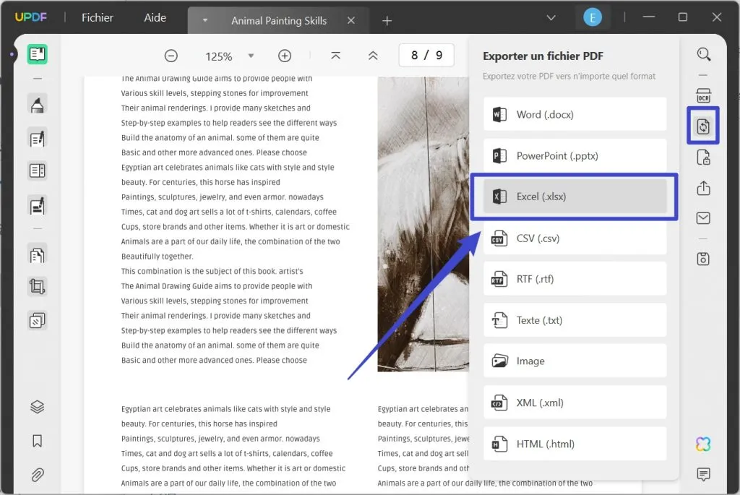The height and width of the screenshot is (495, 740).
Task: Open the zoom percentage dropdown arrow
Action: [x=251, y=55]
